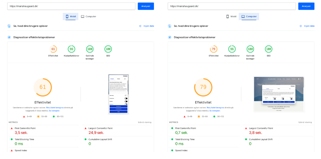The width and height of the screenshot is (321, 159).
Task: Expand left Udvid visning metrics view
Action: point(145,122)
